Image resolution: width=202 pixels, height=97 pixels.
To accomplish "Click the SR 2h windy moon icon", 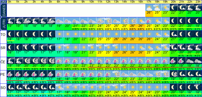I will tap(27, 47).
